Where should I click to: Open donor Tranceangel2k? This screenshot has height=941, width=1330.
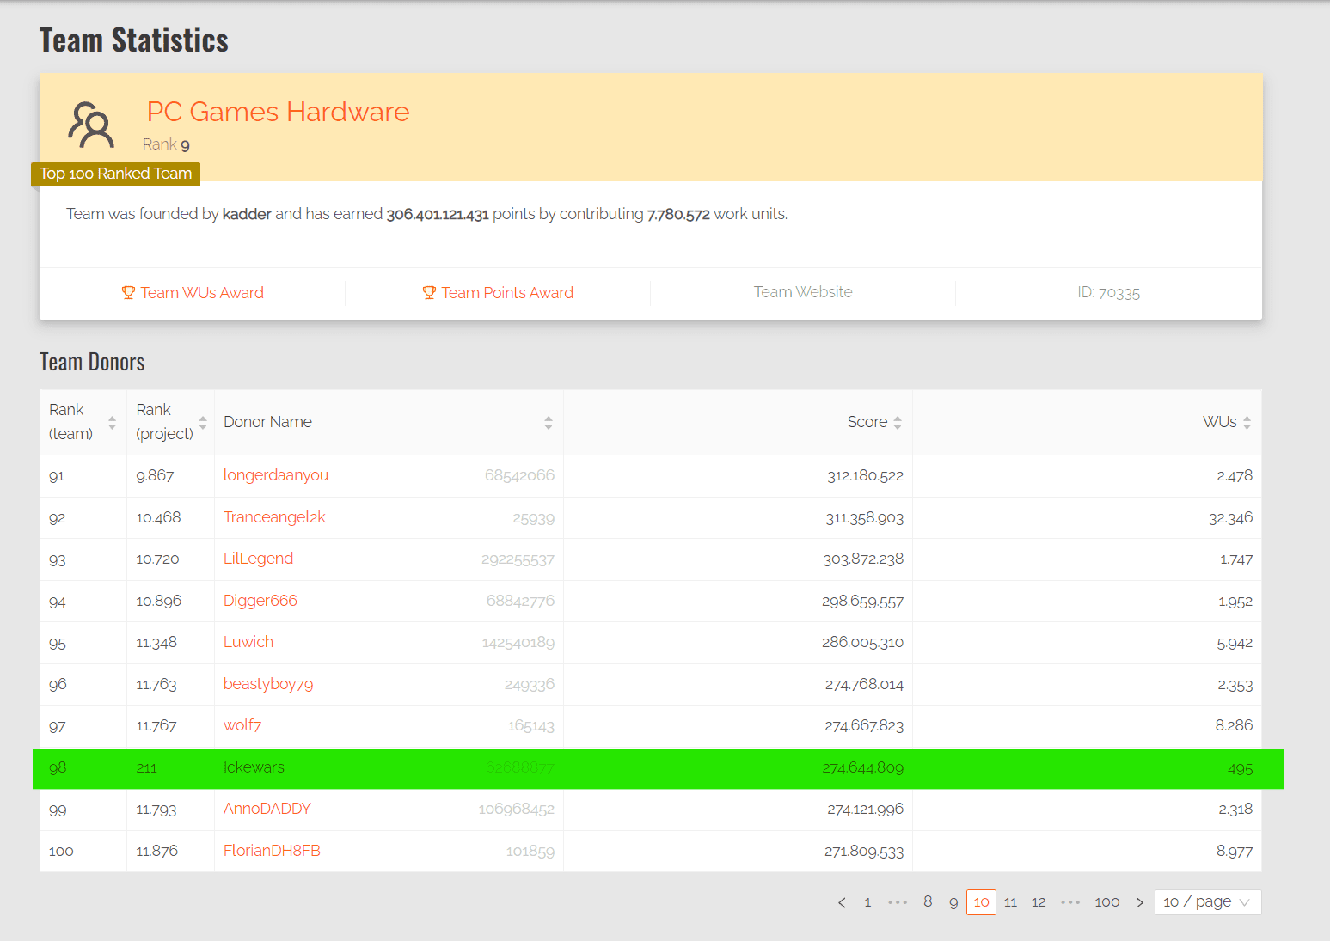pyautogui.click(x=274, y=517)
